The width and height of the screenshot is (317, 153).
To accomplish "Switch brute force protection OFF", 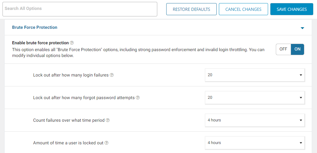I will coord(283,49).
